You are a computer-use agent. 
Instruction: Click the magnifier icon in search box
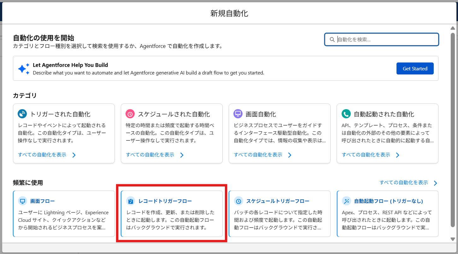tap(332, 39)
